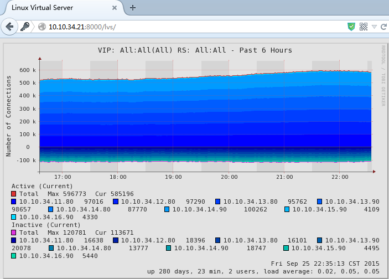The height and width of the screenshot is (279, 389).
Task: Click the inactive value 13777
Action: tap(138, 248)
